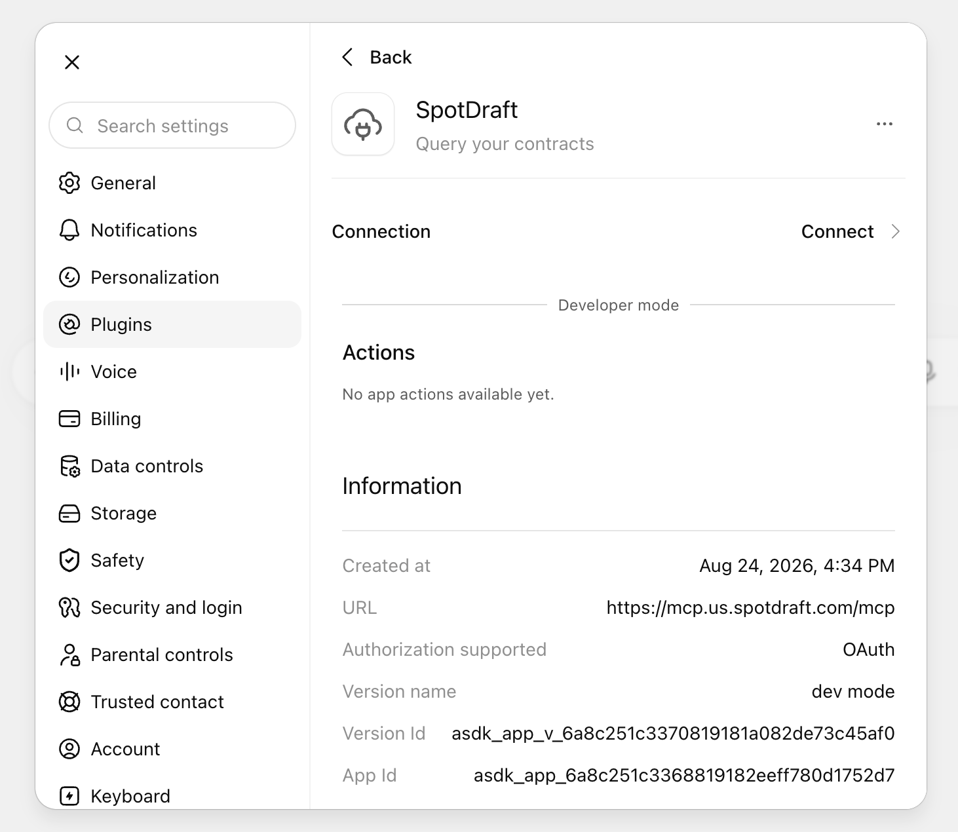Open Data controls settings
958x832 pixels.
click(172, 466)
